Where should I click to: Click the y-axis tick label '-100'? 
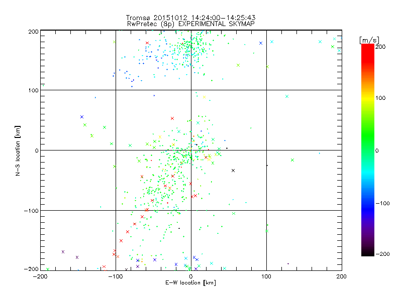(x=31, y=211)
